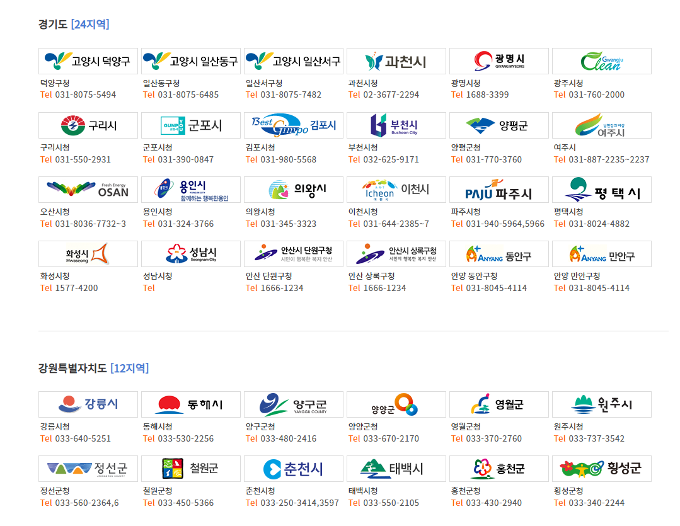The height and width of the screenshot is (526, 680).
Task: Select the 의왕시 logo banner
Action: click(294, 190)
